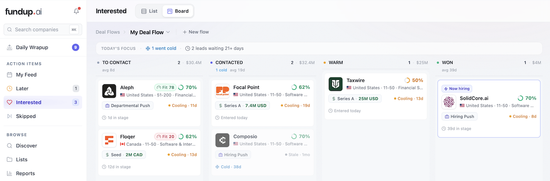Click the Deal Flows breadcrumb
This screenshot has height=181, width=550.
pos(108,32)
